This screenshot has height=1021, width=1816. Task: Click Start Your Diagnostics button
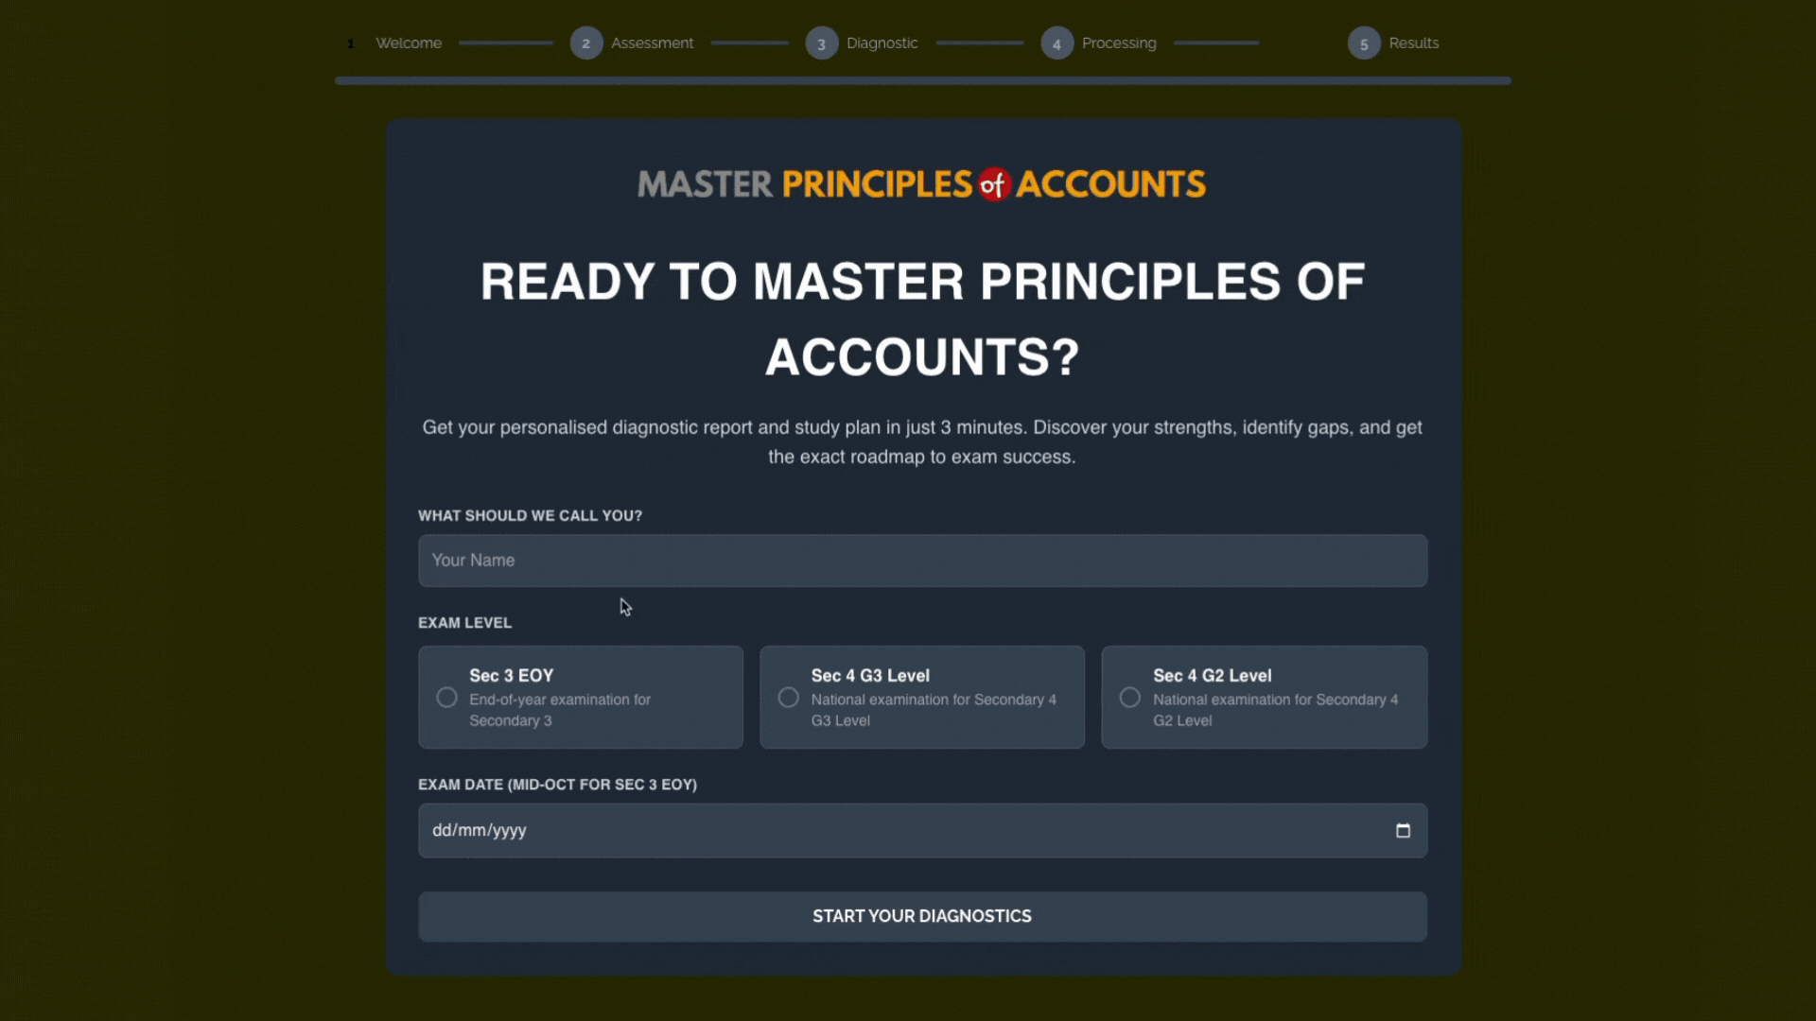pos(922,916)
